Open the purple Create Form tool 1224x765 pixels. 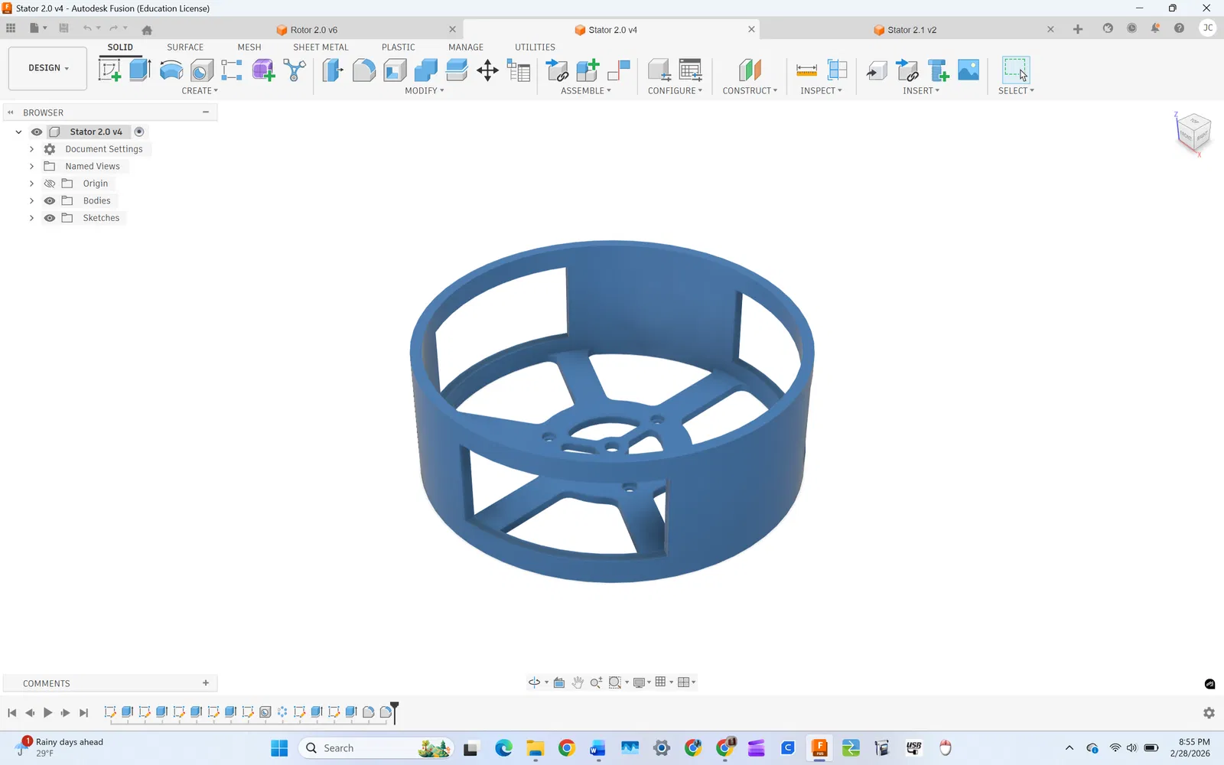pyautogui.click(x=263, y=70)
